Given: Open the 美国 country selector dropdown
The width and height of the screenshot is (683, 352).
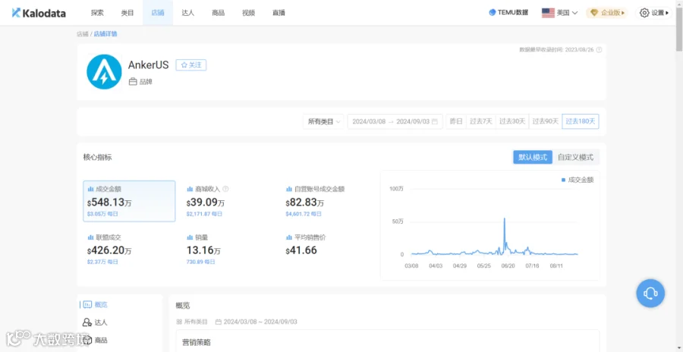Looking at the screenshot, I should [560, 13].
